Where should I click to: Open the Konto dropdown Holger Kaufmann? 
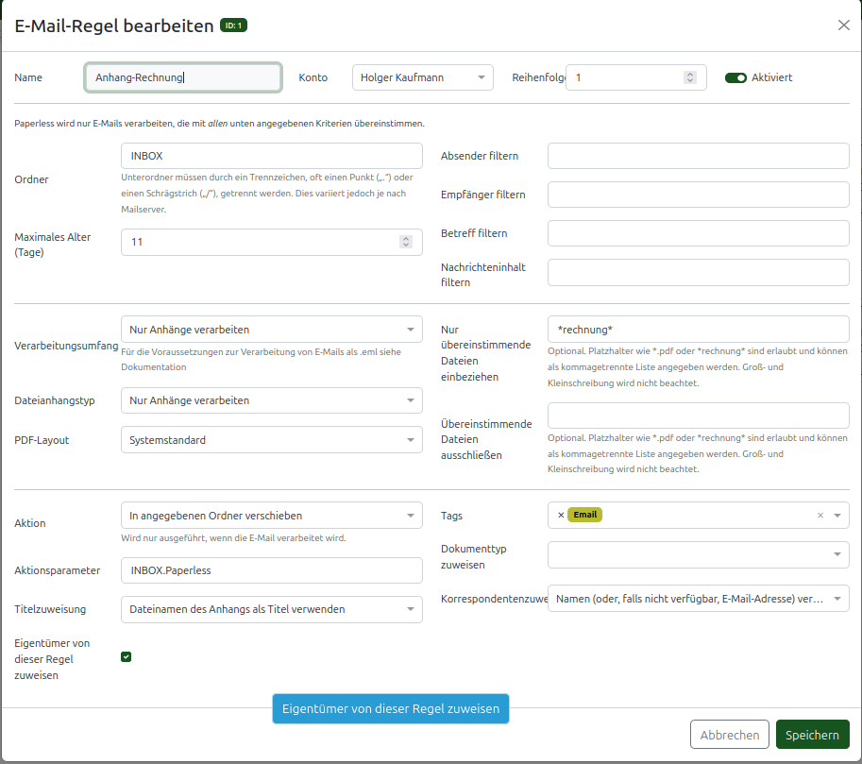point(422,77)
